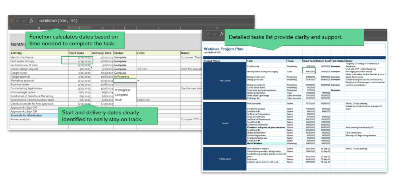Choose 'Complete' from the status list

[121, 95]
